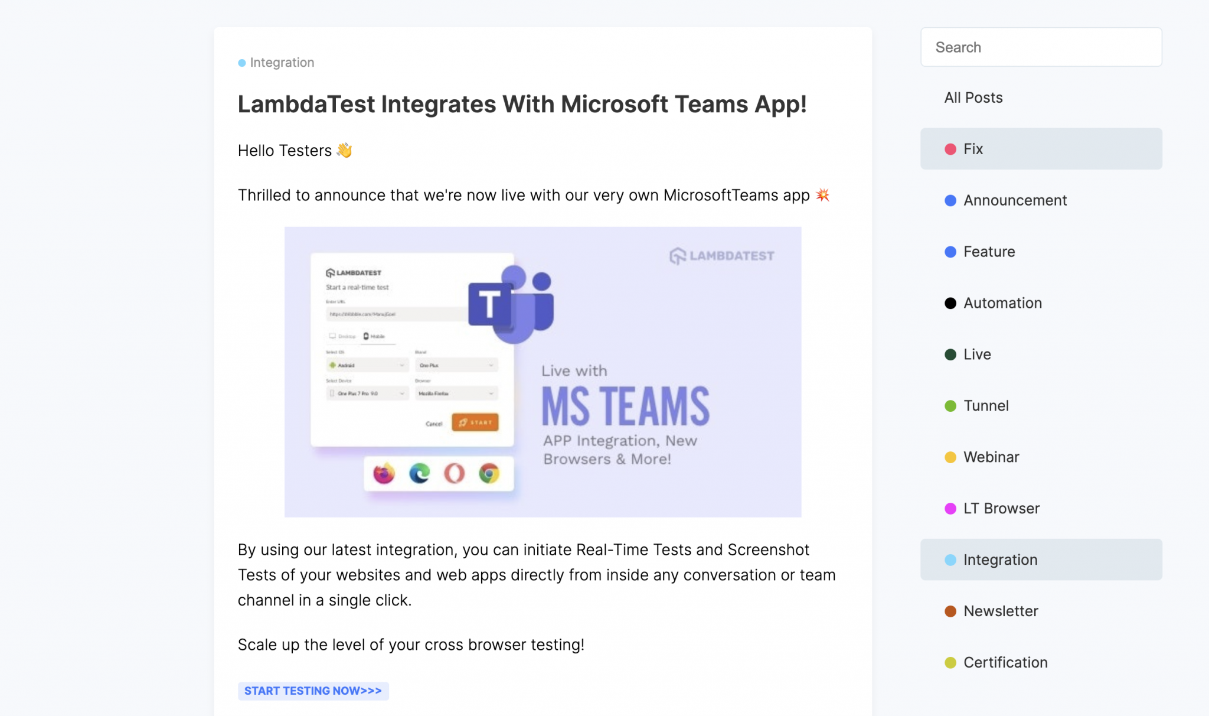1209x716 pixels.
Task: Open the LT Browser category
Action: pos(1001,509)
